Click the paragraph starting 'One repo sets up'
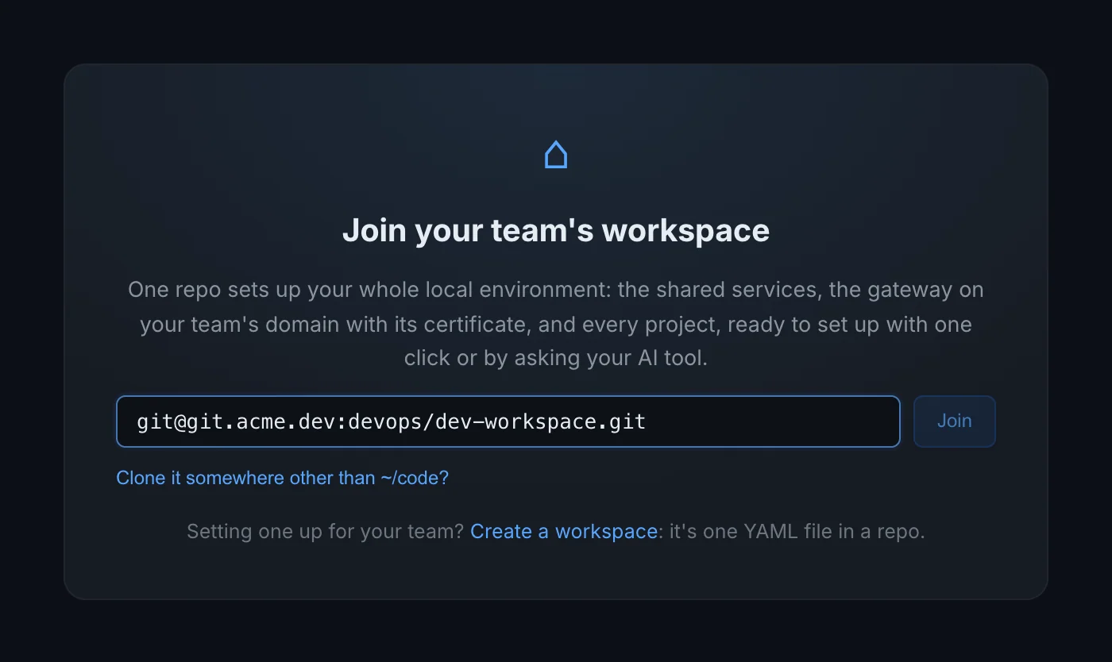 [556, 324]
